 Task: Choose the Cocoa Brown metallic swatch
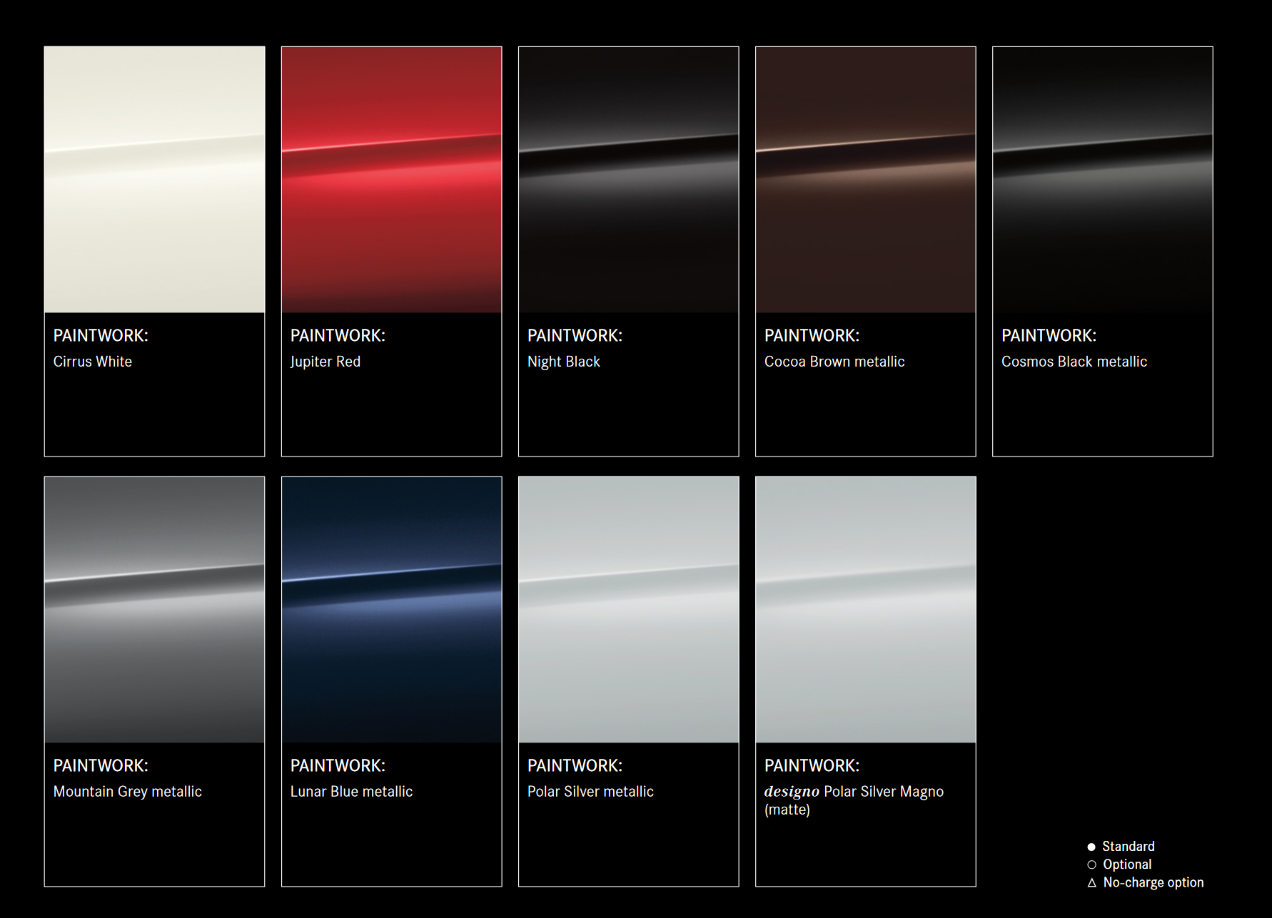tap(865, 180)
